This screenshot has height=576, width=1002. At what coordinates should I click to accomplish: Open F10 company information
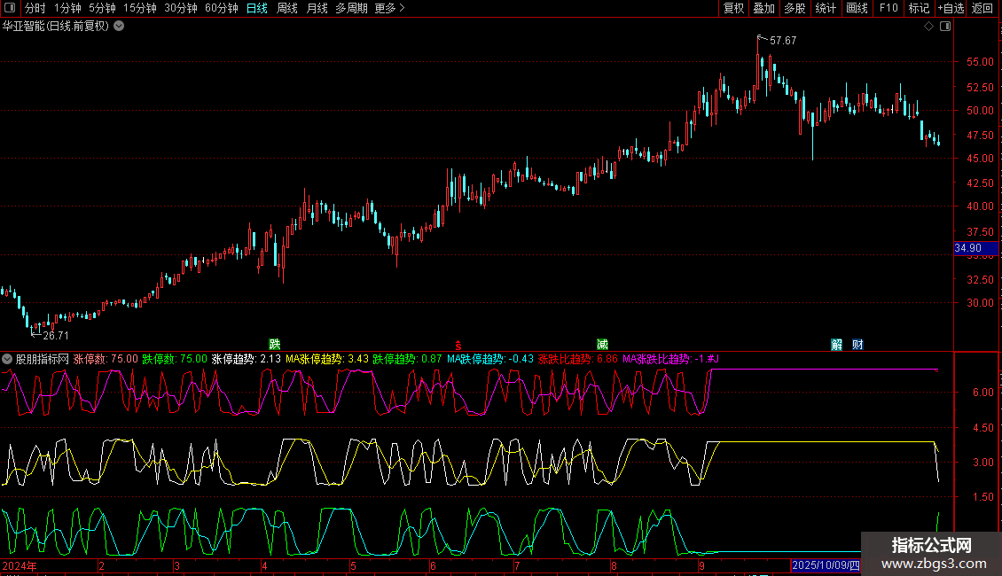click(x=888, y=8)
